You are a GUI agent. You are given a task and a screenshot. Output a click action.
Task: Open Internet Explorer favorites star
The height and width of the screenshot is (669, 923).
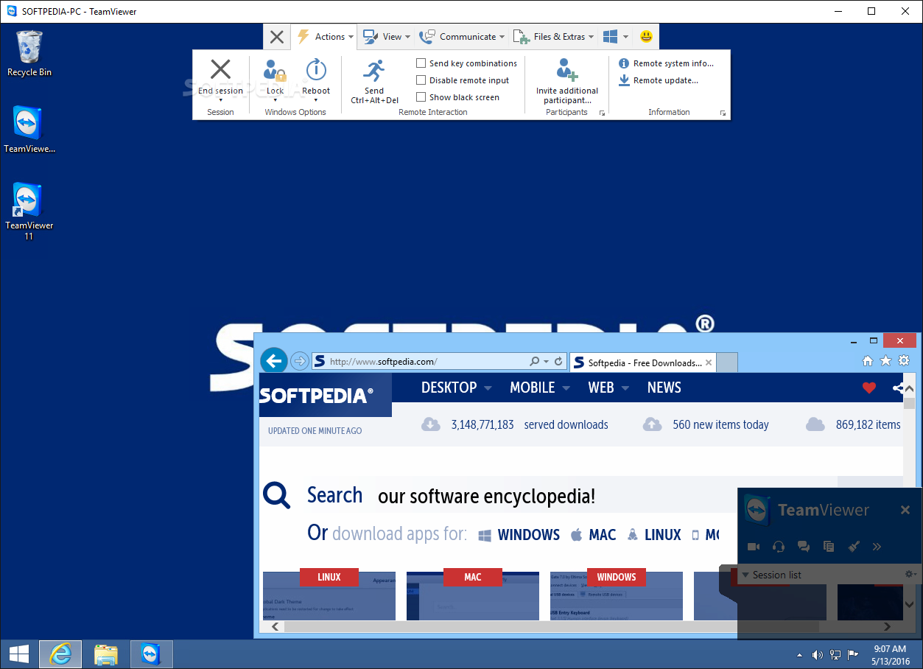[885, 361]
